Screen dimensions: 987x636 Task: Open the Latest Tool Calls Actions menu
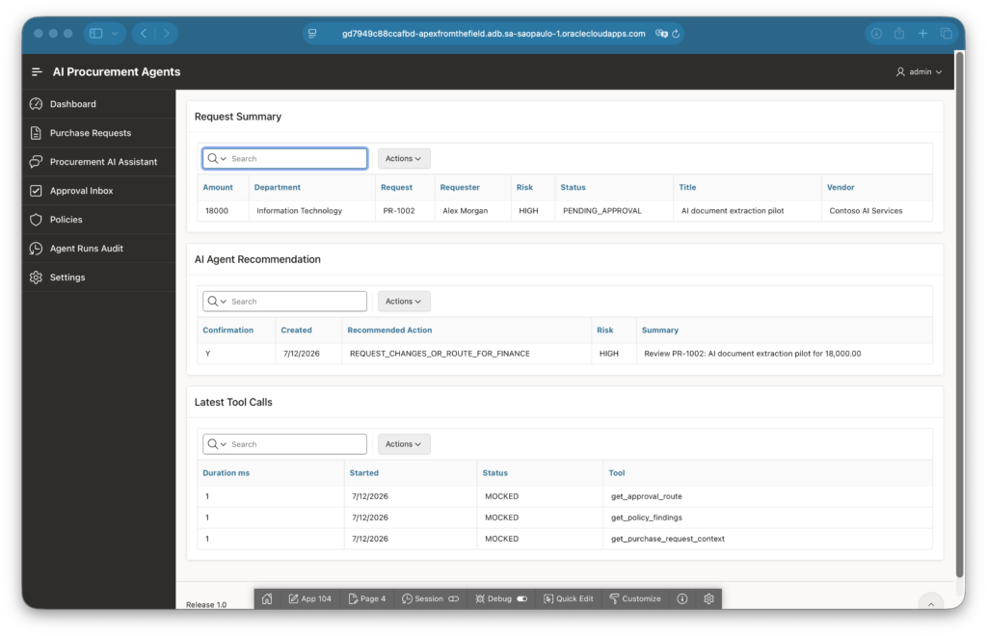(404, 444)
